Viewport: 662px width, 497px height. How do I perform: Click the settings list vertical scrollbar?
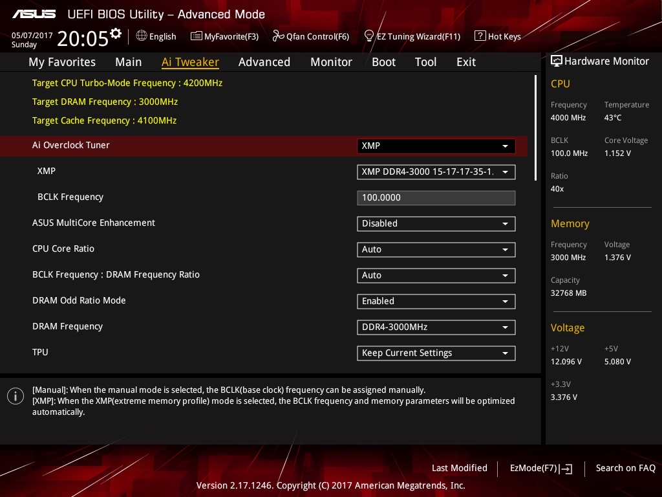[x=535, y=127]
